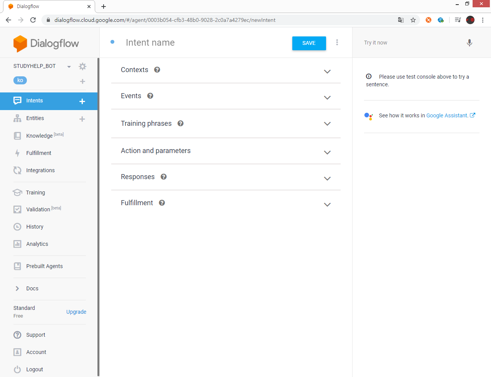Add a new language plus icon
Viewport: 491px width, 377px height.
click(x=82, y=81)
